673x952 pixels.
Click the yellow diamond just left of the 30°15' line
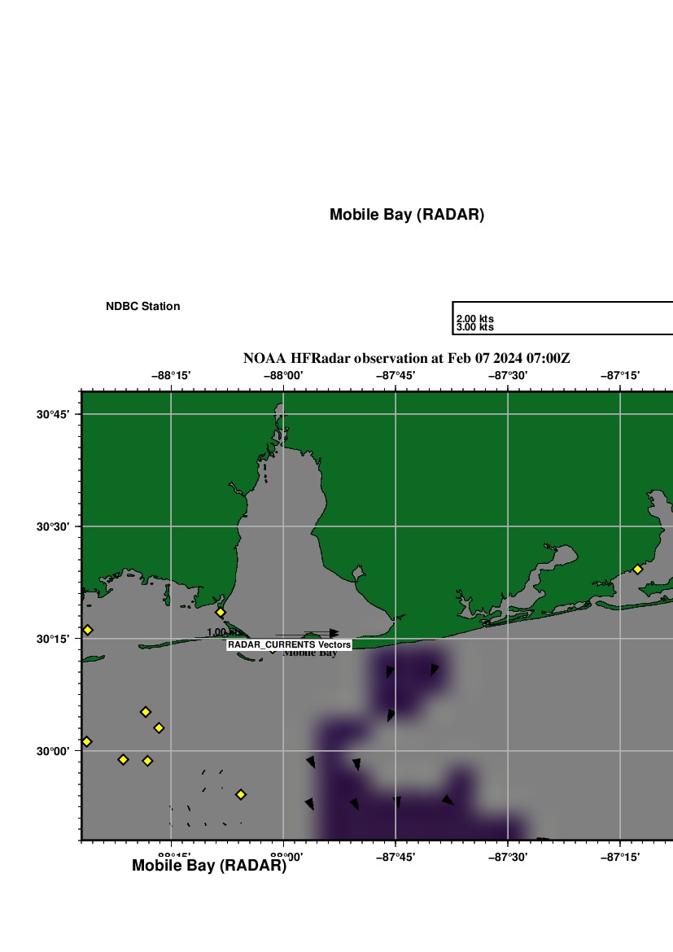(88, 630)
